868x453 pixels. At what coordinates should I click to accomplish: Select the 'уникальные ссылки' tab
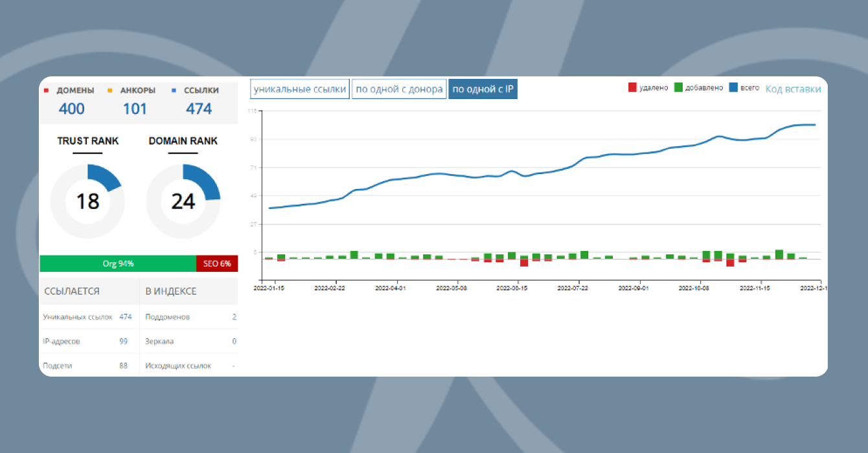coord(300,89)
